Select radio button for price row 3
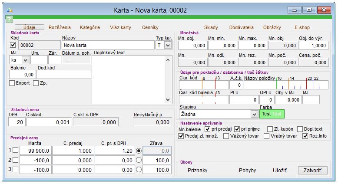 139,170
